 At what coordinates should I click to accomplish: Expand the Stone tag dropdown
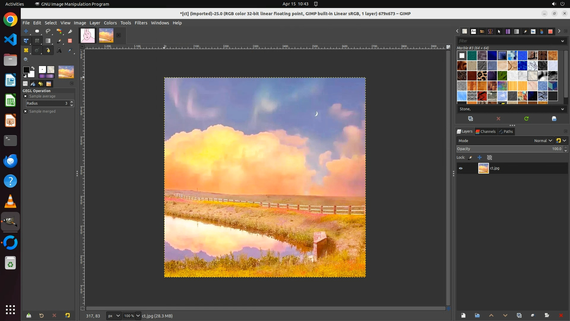click(562, 109)
